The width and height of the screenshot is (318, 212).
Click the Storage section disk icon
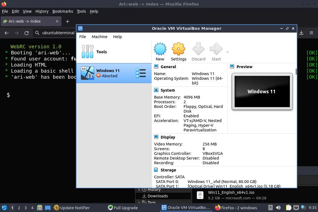[156, 170]
